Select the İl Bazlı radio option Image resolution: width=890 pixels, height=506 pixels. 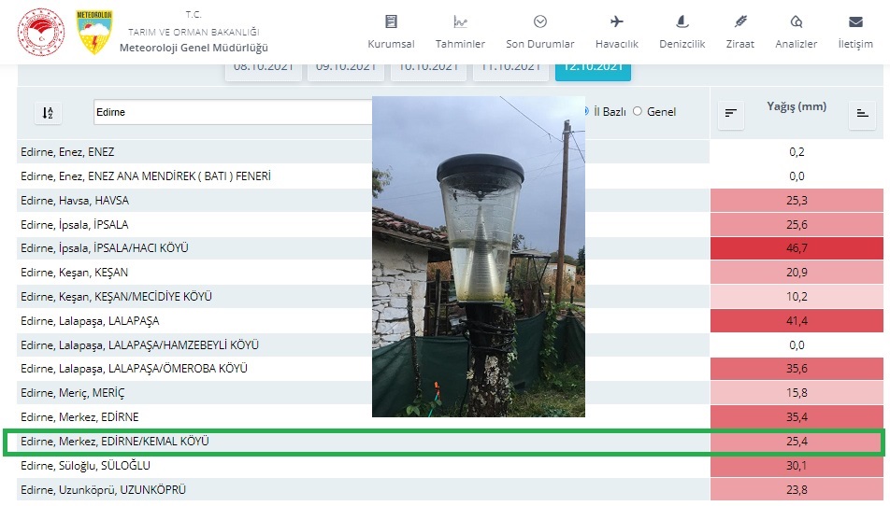(586, 111)
